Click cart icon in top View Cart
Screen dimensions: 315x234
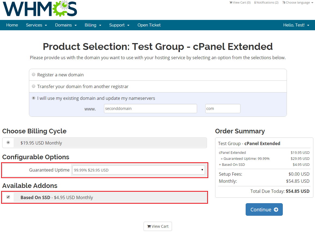click(x=231, y=3)
